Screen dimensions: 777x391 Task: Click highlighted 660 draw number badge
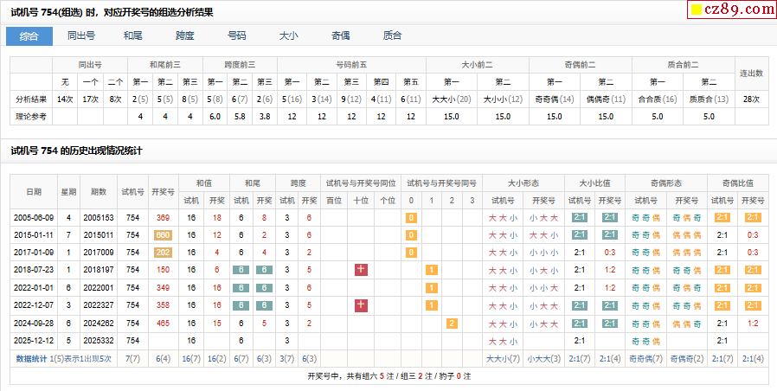point(163,234)
